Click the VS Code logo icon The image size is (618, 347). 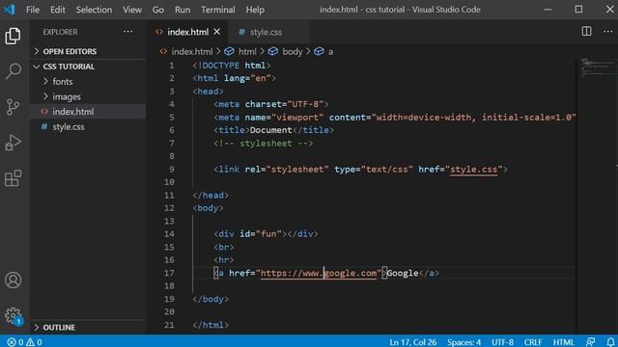click(x=9, y=9)
